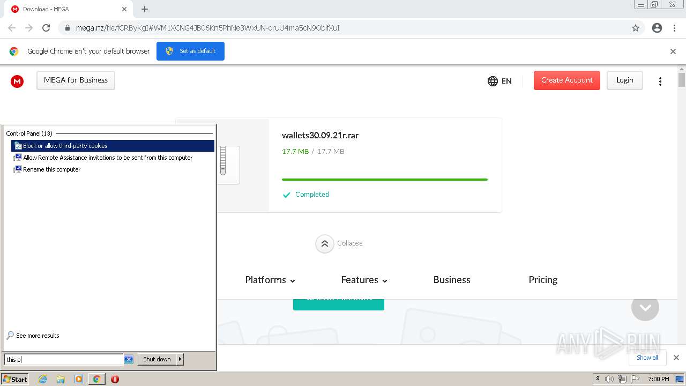Select Block or allow third-party cookies
This screenshot has height=386, width=686.
113,146
